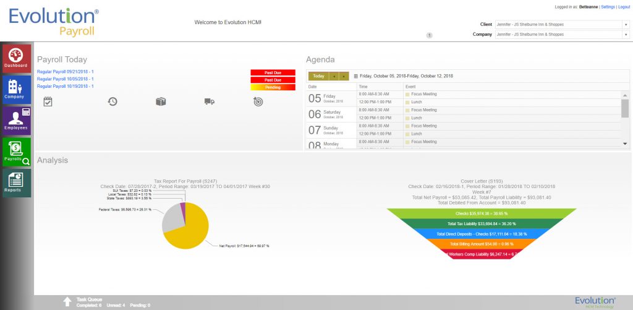This screenshot has height=310, width=633.
Task: Expand the Client dropdown
Action: tap(626, 25)
